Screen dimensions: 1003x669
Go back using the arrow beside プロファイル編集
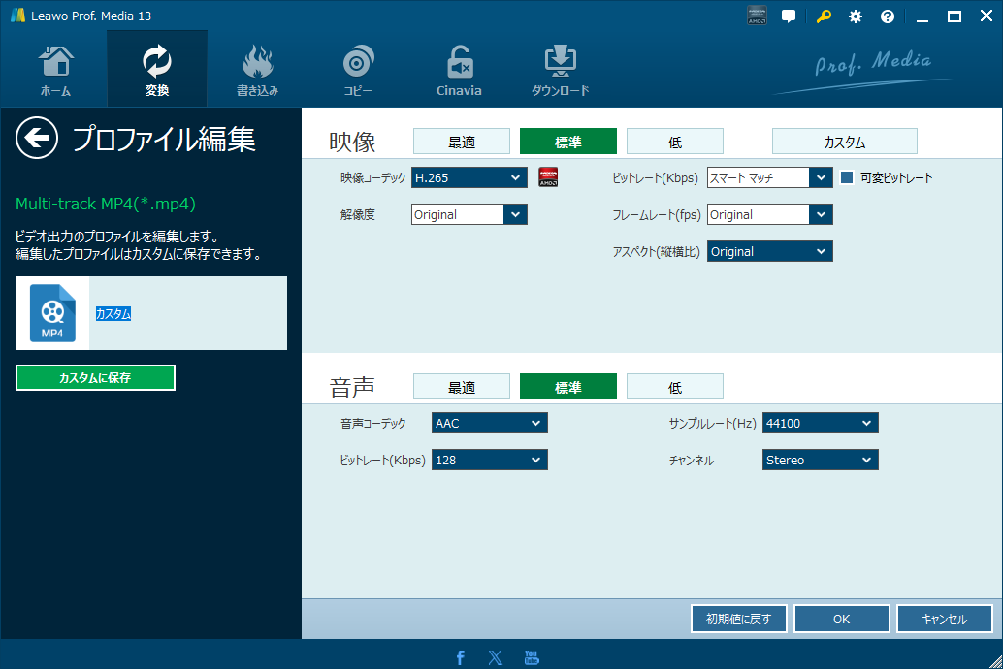coord(37,138)
